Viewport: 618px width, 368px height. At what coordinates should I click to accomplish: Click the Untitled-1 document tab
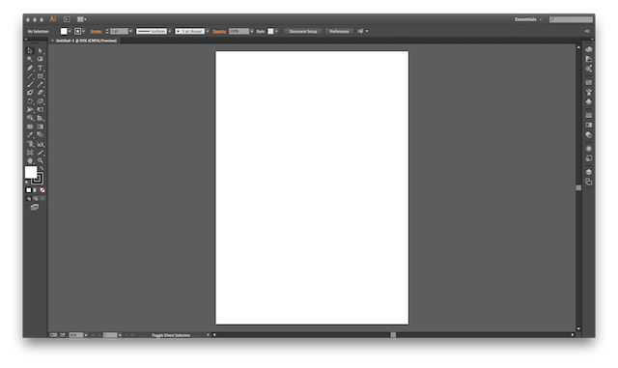[86, 41]
